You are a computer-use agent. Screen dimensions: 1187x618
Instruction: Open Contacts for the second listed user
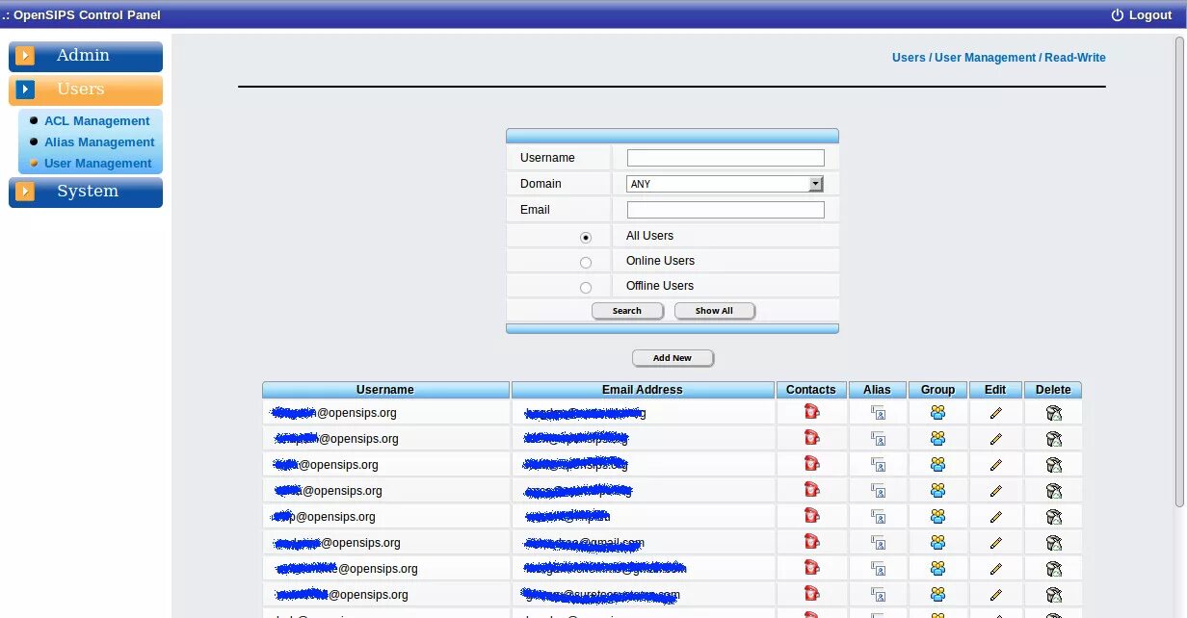pyautogui.click(x=811, y=438)
